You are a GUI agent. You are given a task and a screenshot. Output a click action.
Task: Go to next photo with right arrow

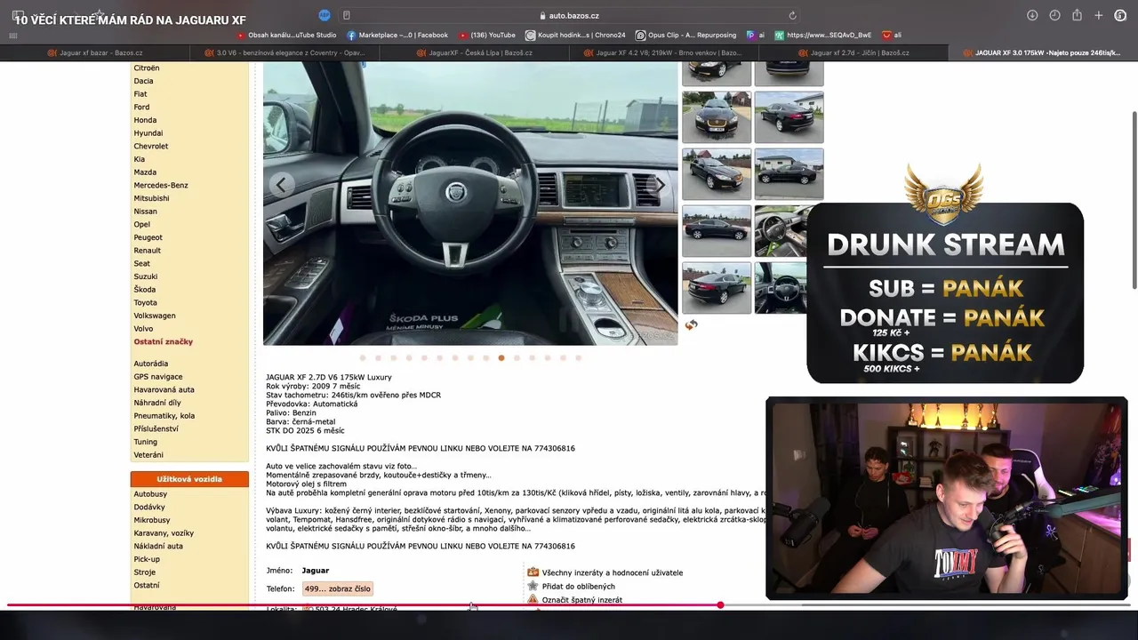click(660, 185)
